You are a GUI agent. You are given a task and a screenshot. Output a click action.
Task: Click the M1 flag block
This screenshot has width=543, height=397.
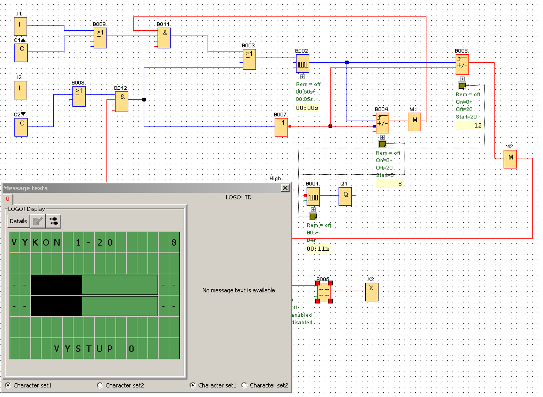[x=414, y=122]
